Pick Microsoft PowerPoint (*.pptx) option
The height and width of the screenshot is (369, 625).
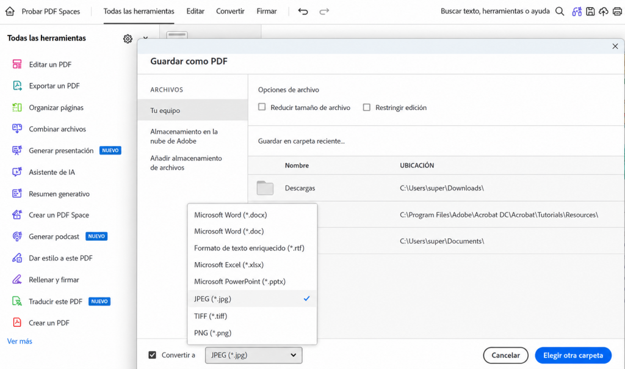(252, 282)
